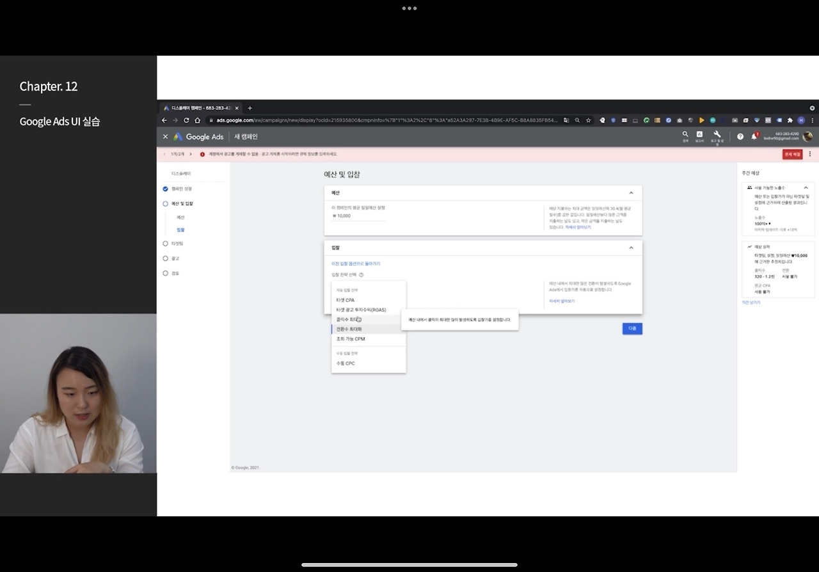819x572 pixels.
Task: Click the red alert error icon
Action: (x=202, y=154)
